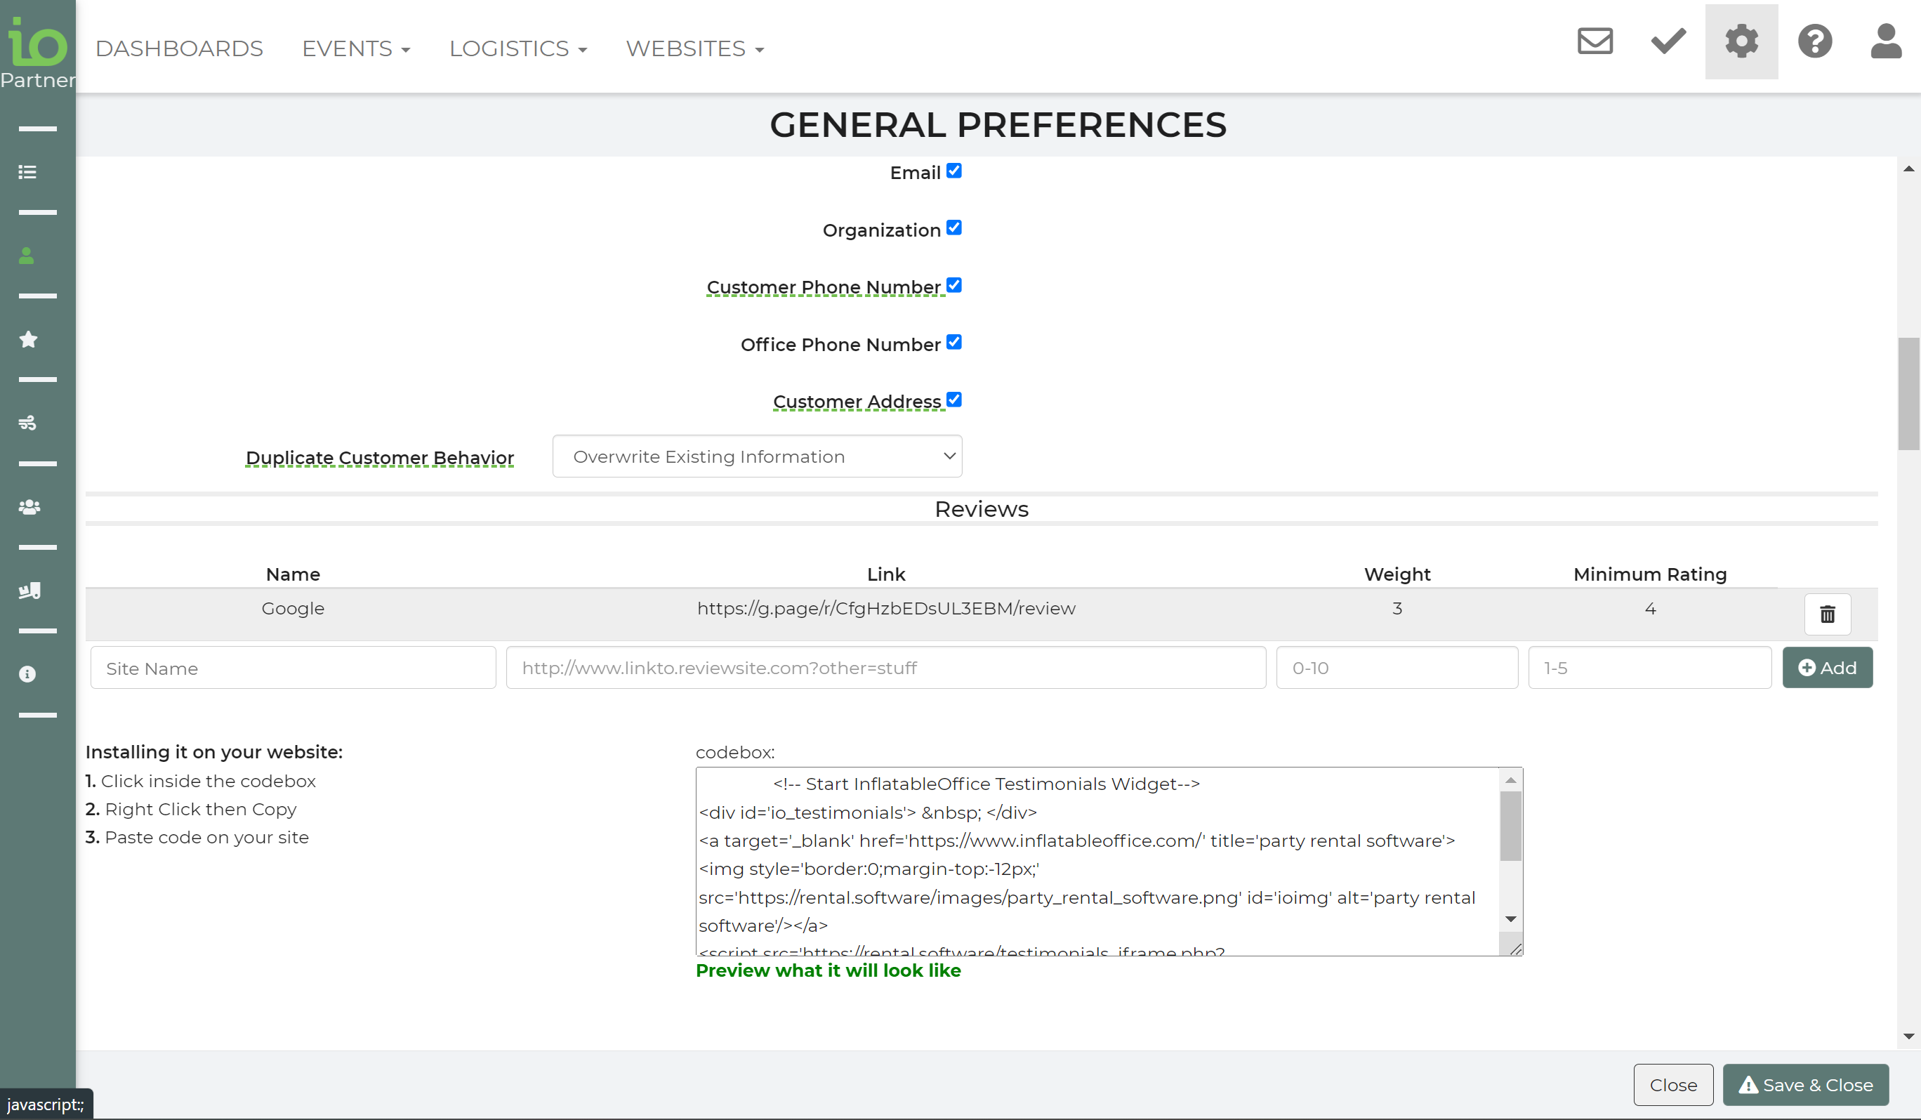Toggle the Organization checkbox
The image size is (1921, 1120).
(x=953, y=228)
